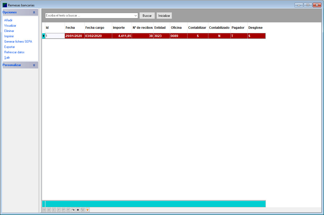Go to next record arrow
The height and width of the screenshot is (215, 324).
58,210
